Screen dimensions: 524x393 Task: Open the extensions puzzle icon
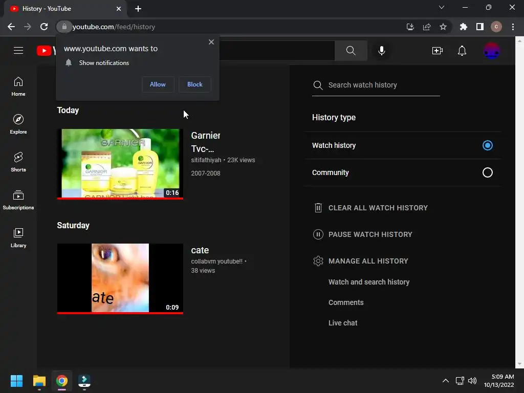(x=463, y=27)
